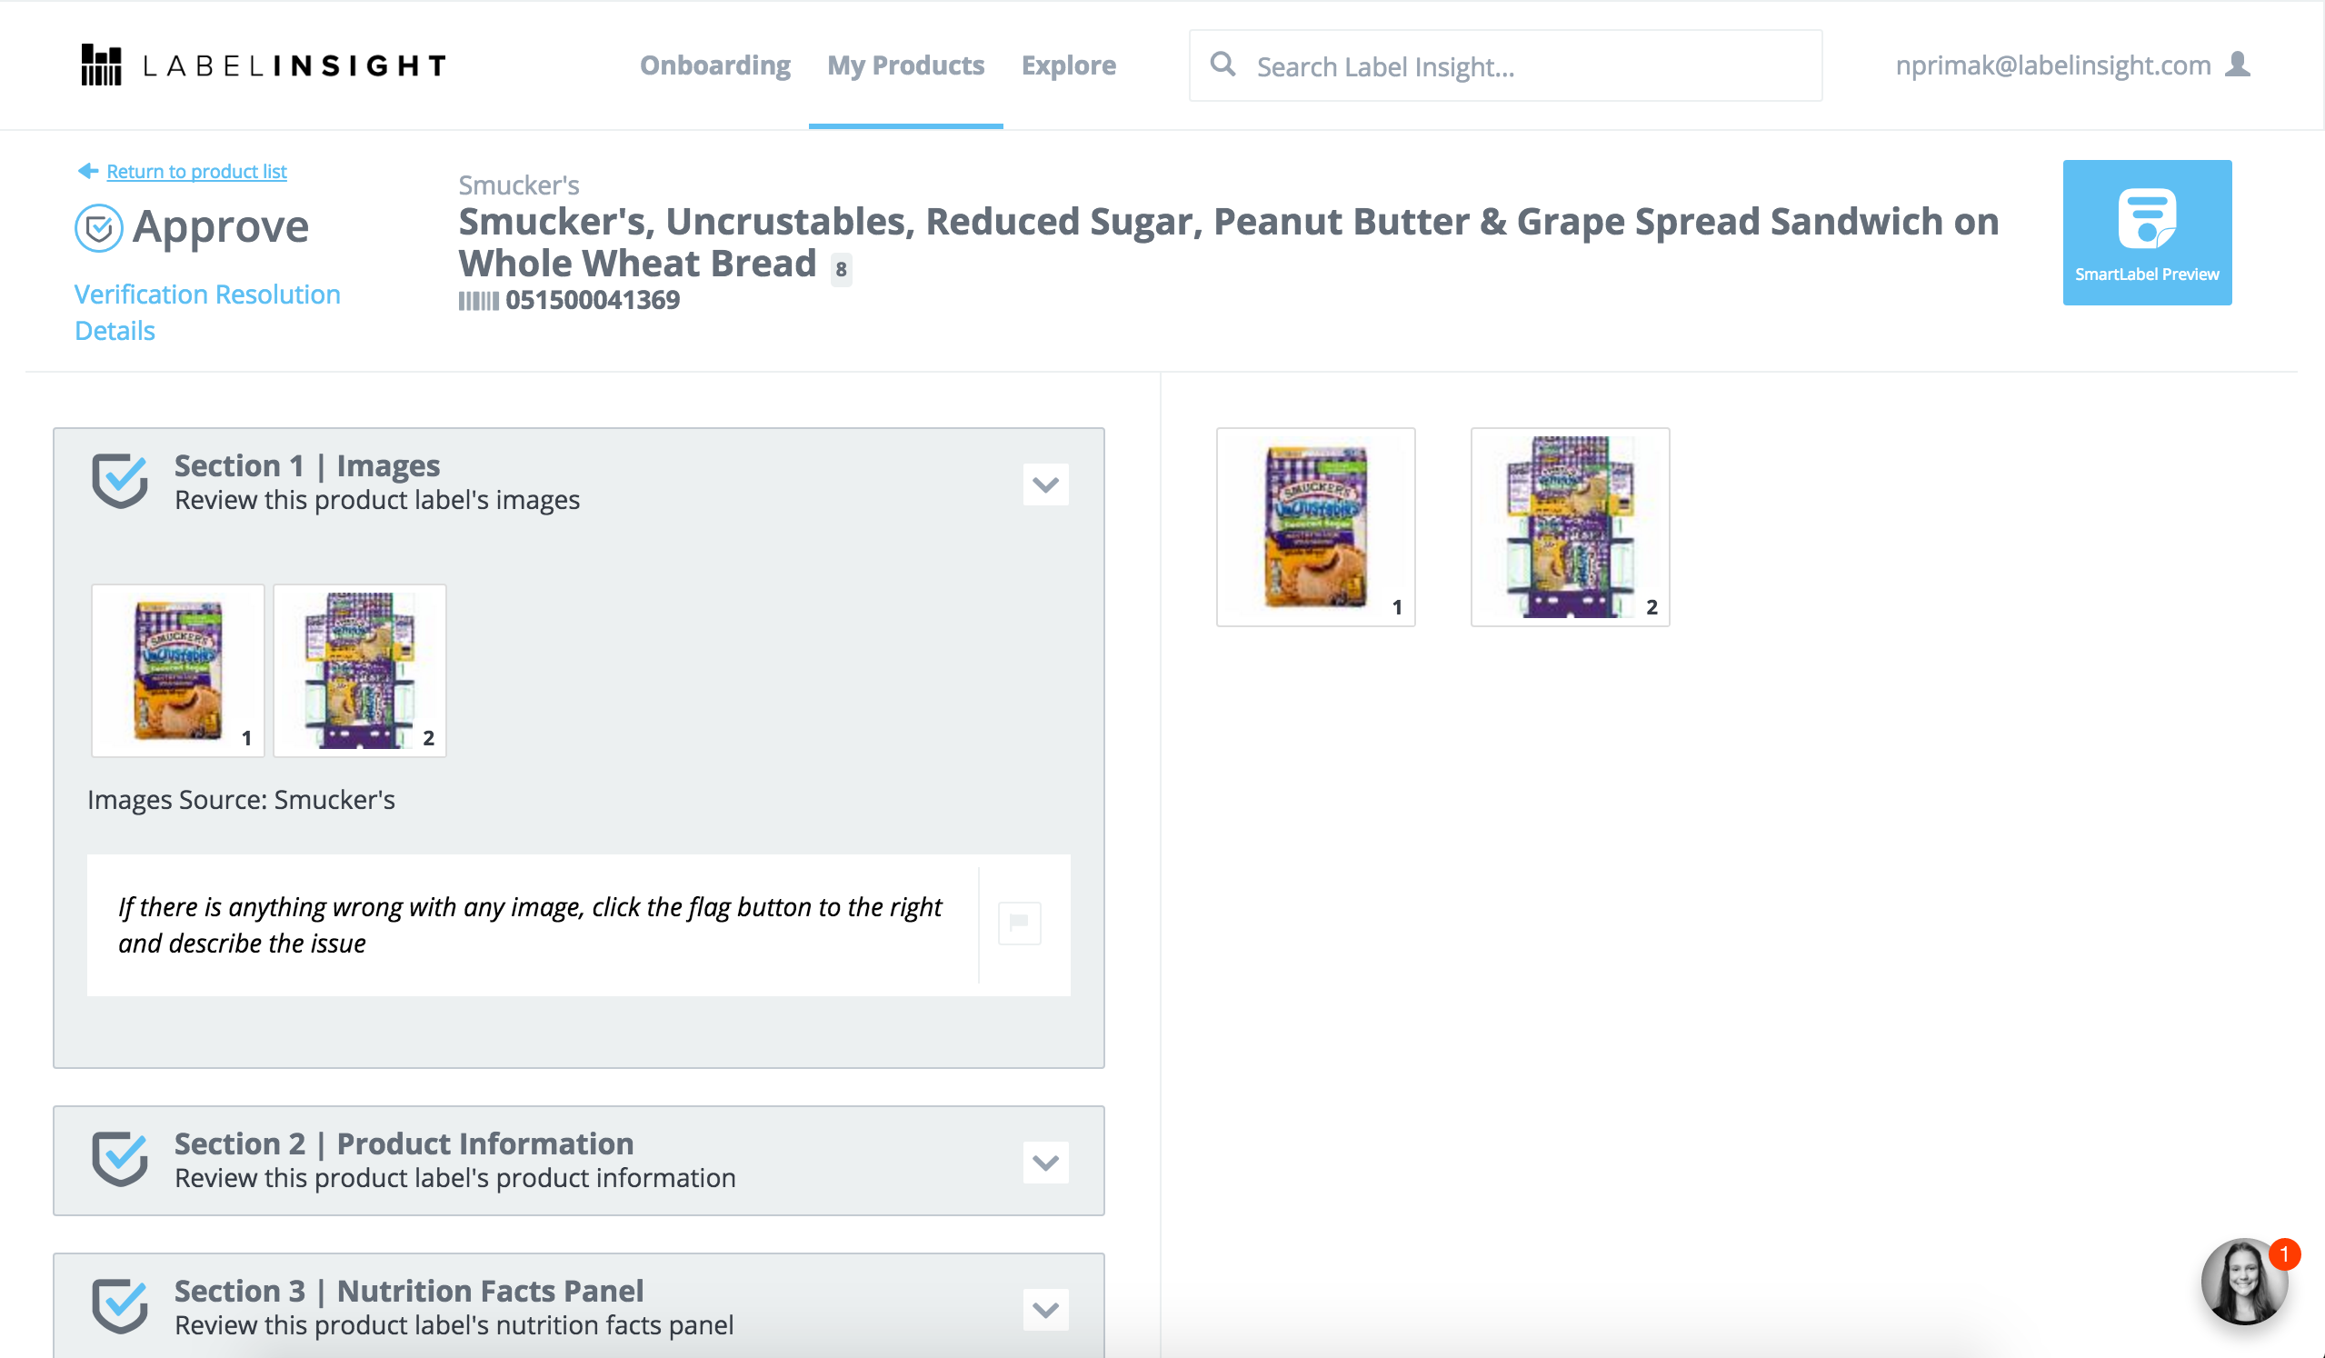2325x1358 pixels.
Task: Focus the Search Label Insight field
Action: click(x=1506, y=65)
